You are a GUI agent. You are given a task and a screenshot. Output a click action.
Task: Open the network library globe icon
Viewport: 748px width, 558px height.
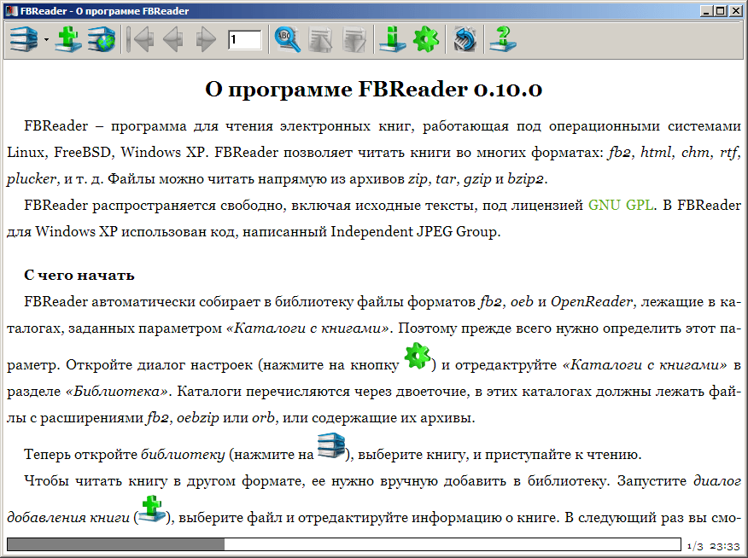pos(101,39)
